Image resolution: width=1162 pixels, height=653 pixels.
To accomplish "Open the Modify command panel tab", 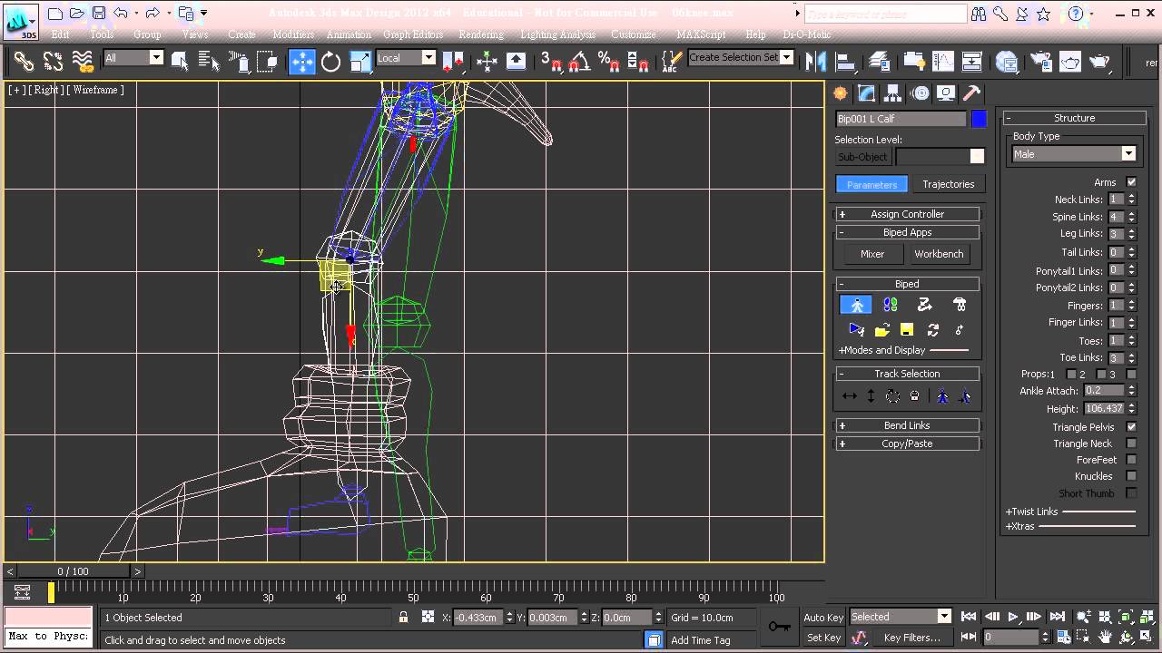I will tap(866, 93).
